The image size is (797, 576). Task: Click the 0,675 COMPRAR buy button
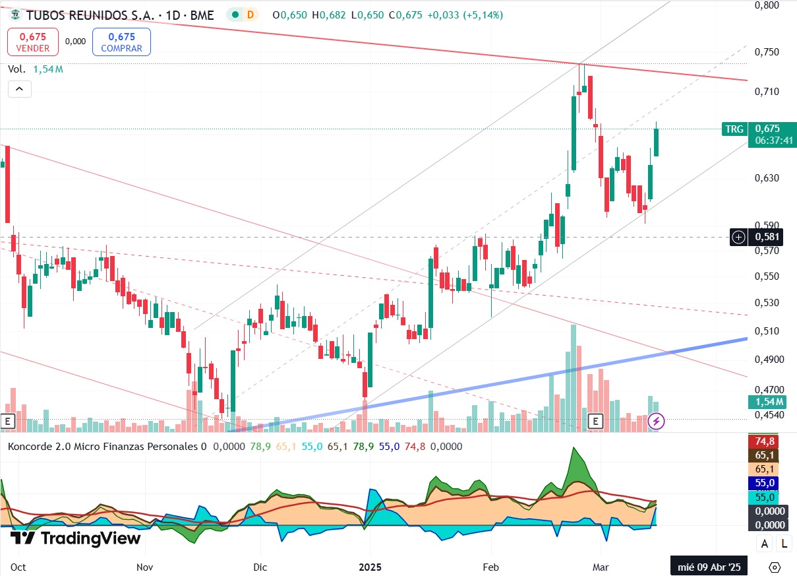121,42
